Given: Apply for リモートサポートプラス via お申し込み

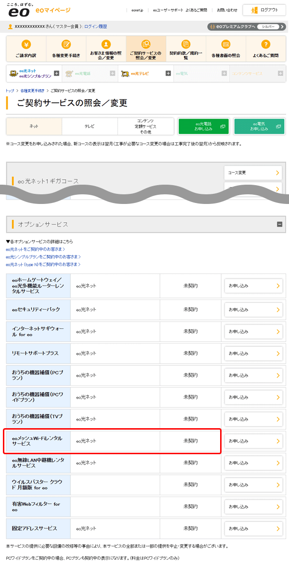Looking at the screenshot, I should click(253, 353).
